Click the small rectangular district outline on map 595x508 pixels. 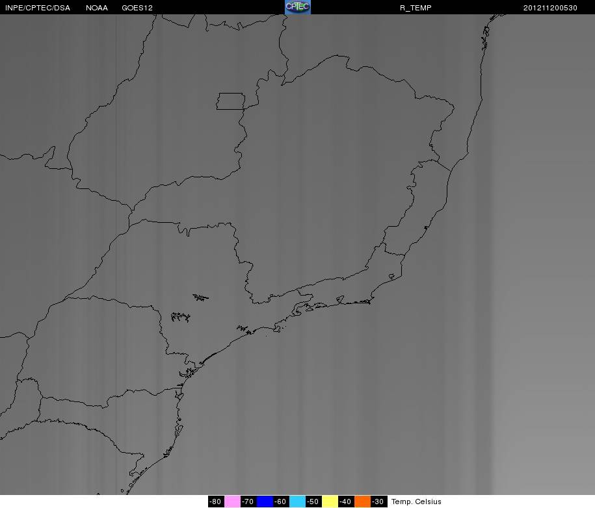click(x=231, y=101)
